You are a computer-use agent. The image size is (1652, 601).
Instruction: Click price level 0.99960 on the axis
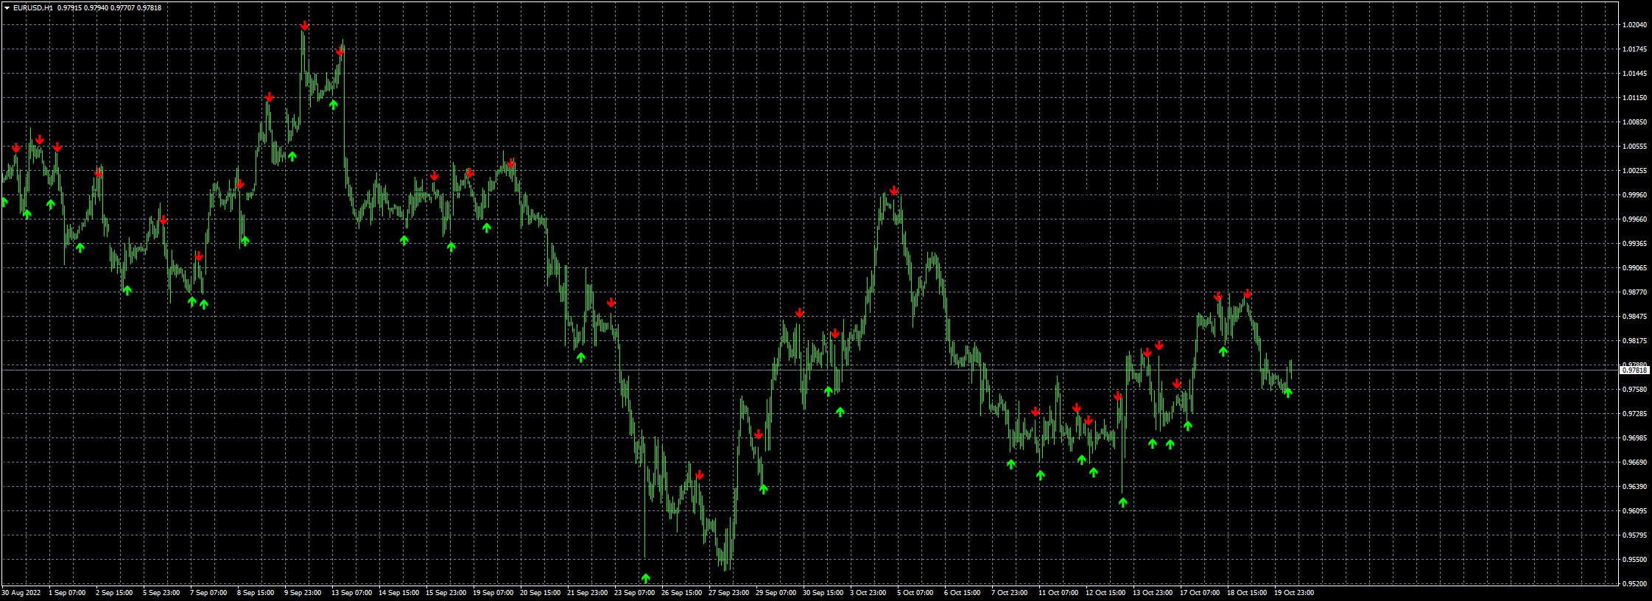coord(1634,195)
